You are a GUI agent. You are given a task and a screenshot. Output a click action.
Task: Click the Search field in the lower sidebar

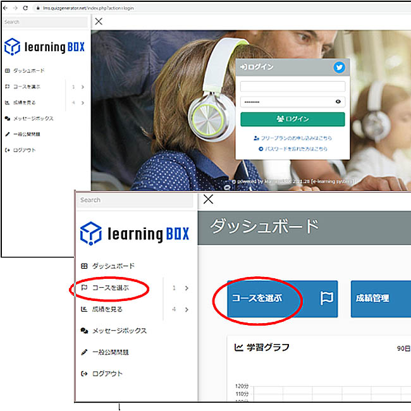135,200
